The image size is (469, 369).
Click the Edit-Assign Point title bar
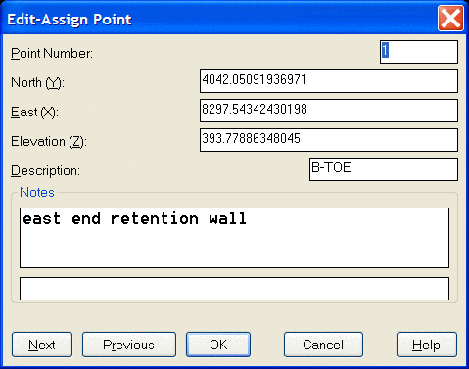click(218, 19)
